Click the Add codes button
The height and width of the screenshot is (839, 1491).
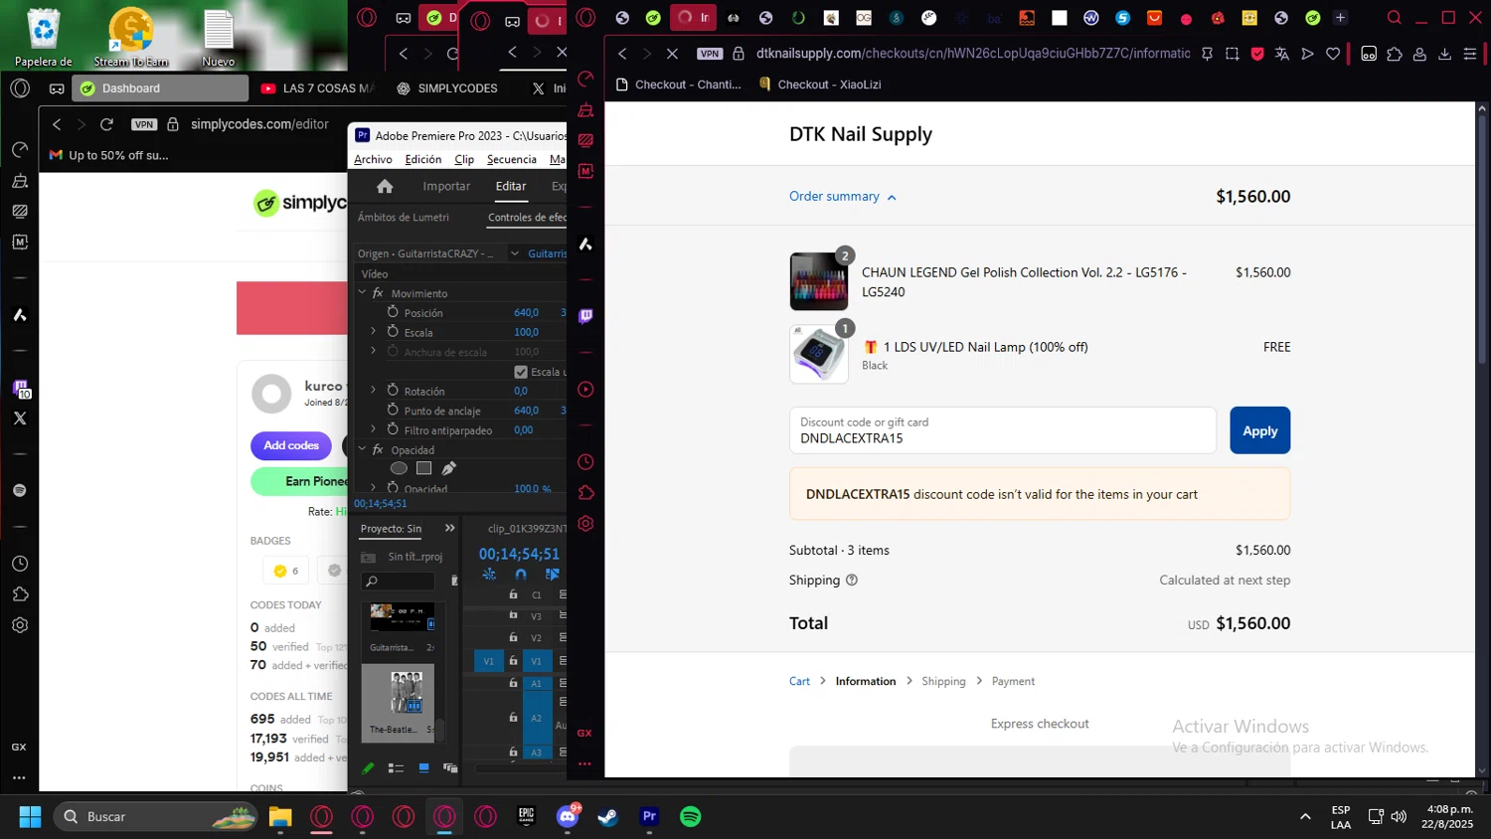(291, 445)
